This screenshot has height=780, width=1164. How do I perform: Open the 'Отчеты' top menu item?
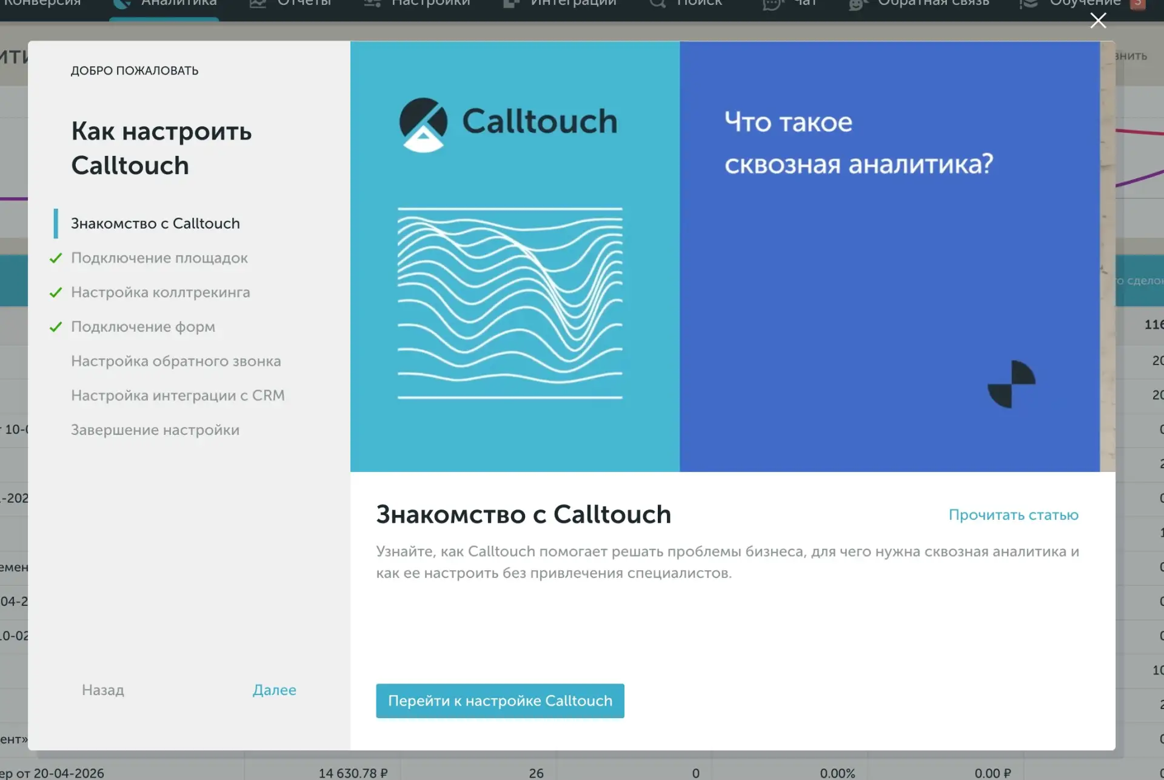click(x=290, y=4)
